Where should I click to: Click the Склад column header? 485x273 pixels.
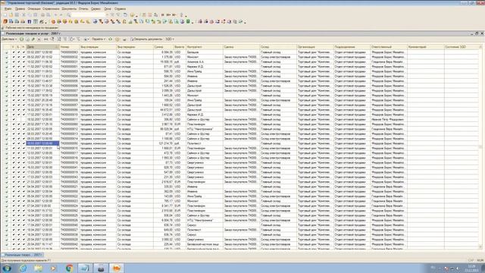coord(278,47)
